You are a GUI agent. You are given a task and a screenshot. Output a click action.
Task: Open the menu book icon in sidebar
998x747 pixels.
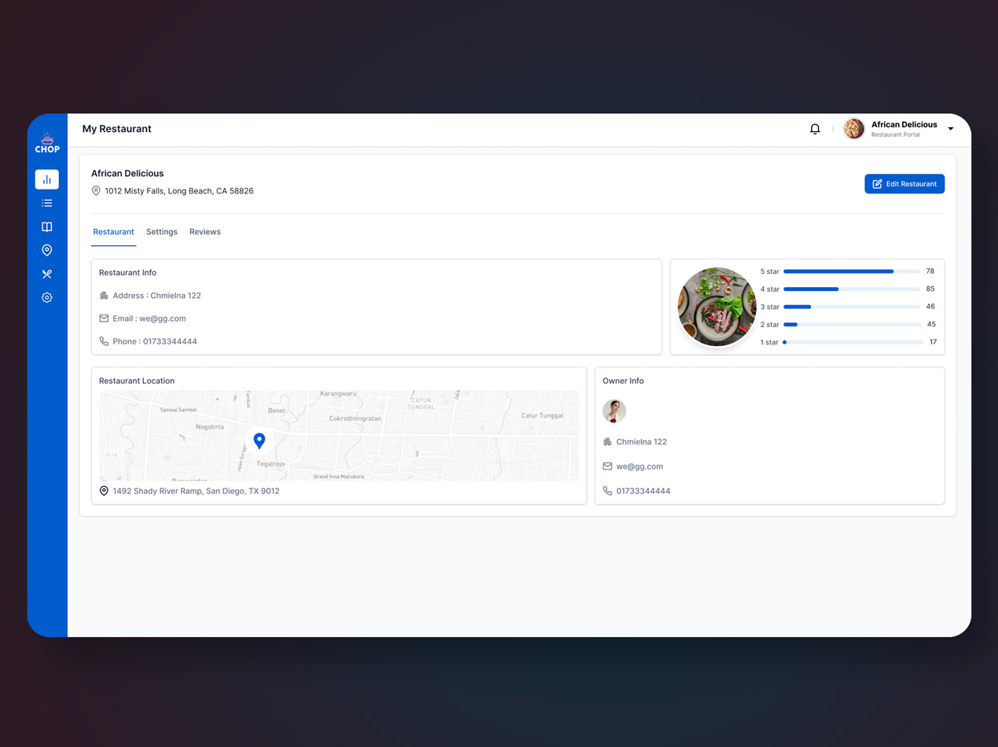[x=47, y=226]
